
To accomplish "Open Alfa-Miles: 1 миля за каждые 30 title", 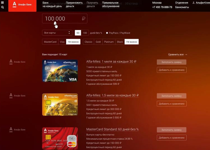I will click(x=111, y=62).
